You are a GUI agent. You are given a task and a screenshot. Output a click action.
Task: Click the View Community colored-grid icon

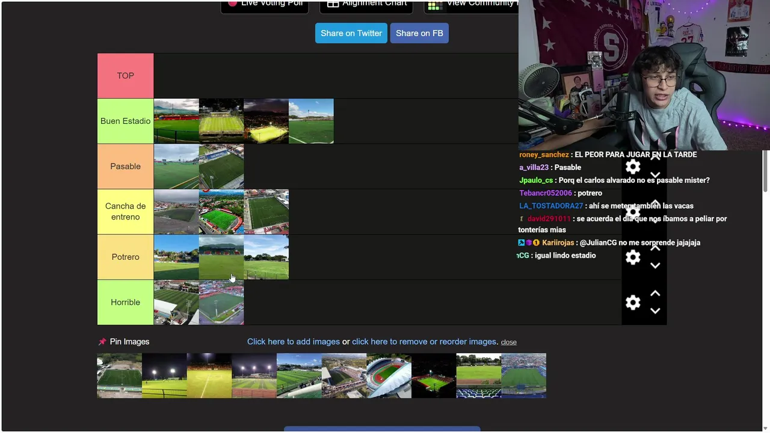point(435,4)
